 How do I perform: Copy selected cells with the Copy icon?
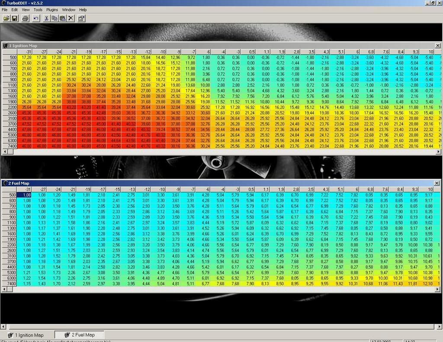pos(55,18)
